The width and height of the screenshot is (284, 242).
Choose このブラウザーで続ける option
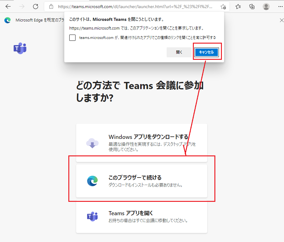pos(142,181)
